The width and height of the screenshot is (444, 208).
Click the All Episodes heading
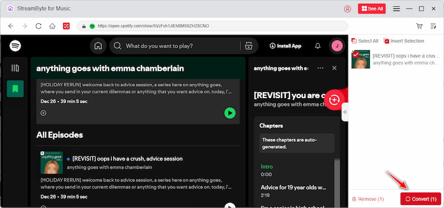[60, 135]
